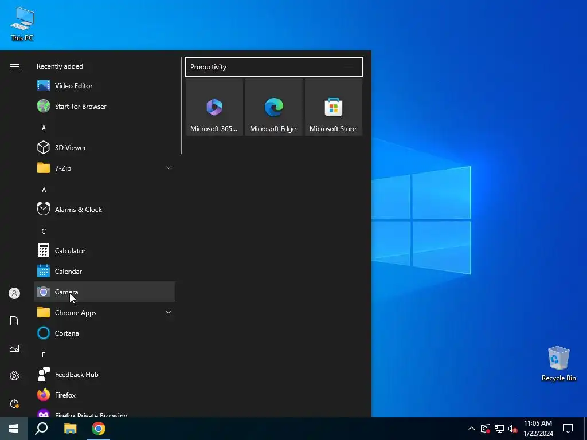Image resolution: width=587 pixels, height=440 pixels.
Task: Launch Calculator app
Action: pos(105,251)
